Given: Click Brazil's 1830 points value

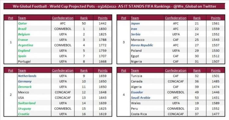Looking at the screenshot, I should click(x=102, y=29).
